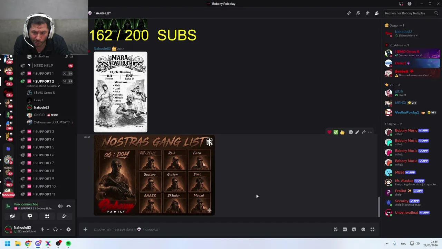Open the soundboard button
Screen dimensions: 442x249
point(65,216)
